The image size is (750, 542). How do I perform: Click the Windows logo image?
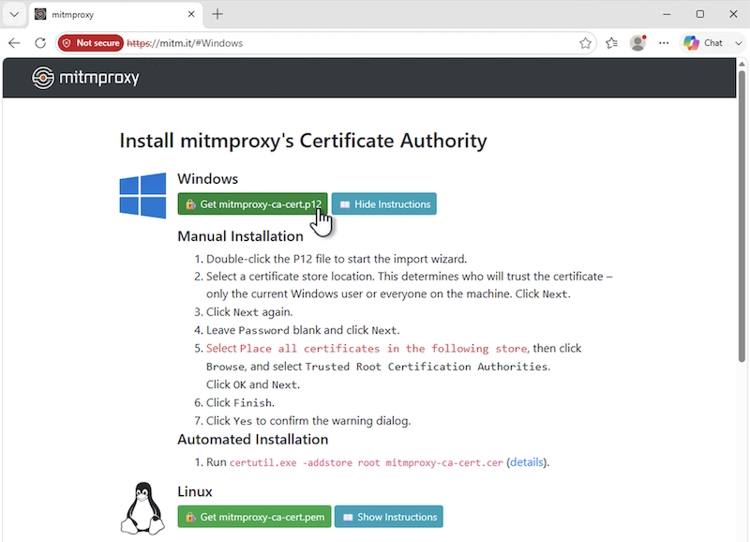143,196
